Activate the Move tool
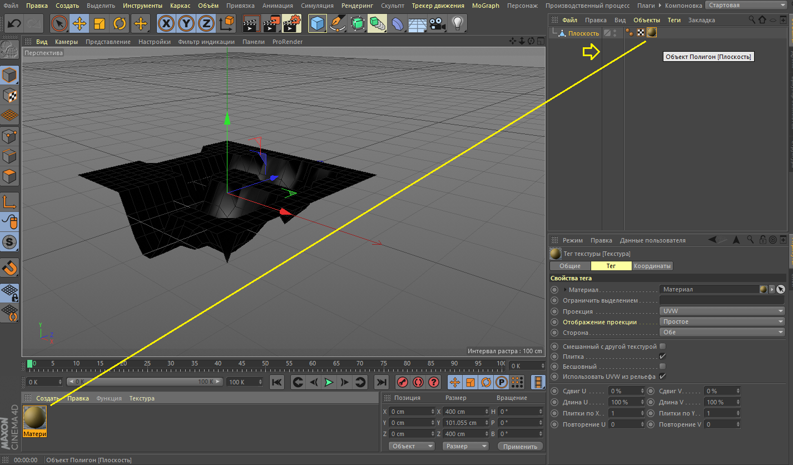 80,23
